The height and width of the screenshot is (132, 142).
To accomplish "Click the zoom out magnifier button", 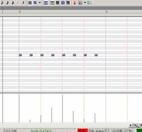I will coord(135,125).
